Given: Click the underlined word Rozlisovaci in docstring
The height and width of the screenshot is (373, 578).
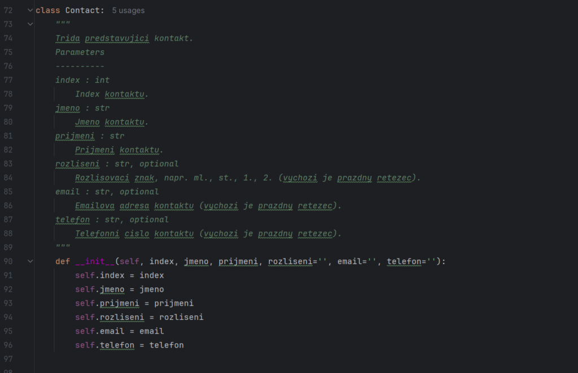Looking at the screenshot, I should pyautogui.click(x=102, y=178).
